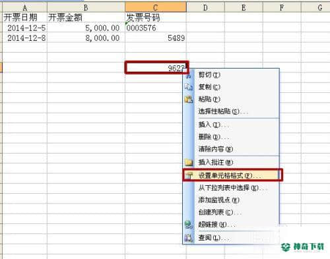Select column E header
The height and width of the screenshot is (259, 330).
tap(244, 7)
